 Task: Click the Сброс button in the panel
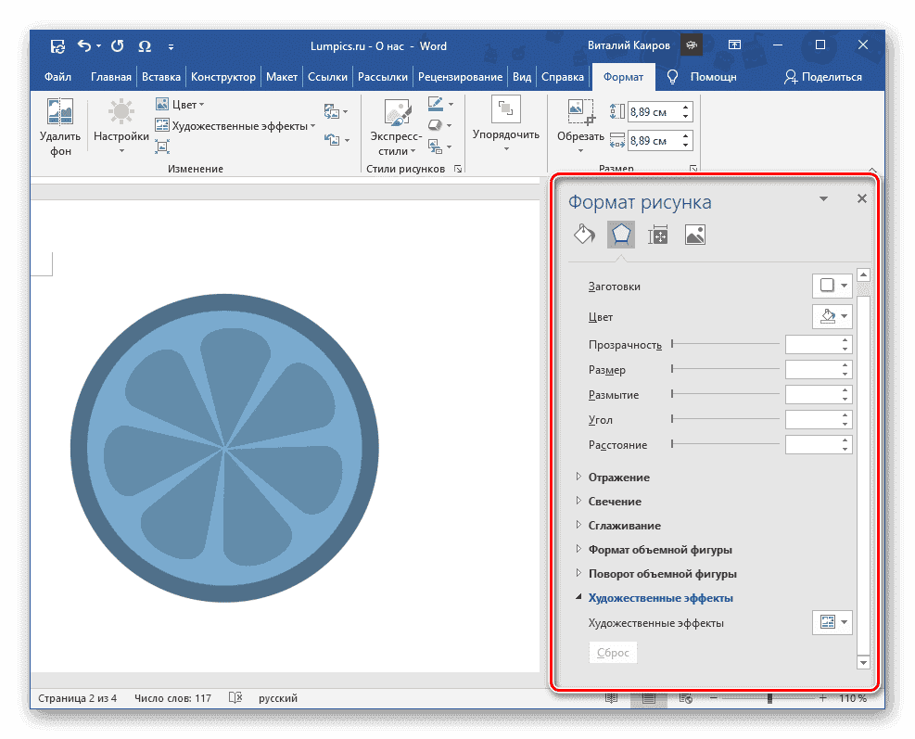(613, 652)
